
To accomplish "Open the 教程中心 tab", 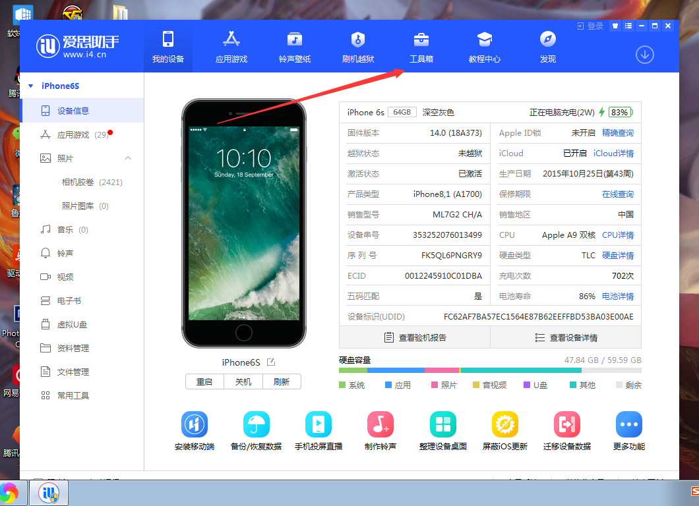I will point(485,46).
